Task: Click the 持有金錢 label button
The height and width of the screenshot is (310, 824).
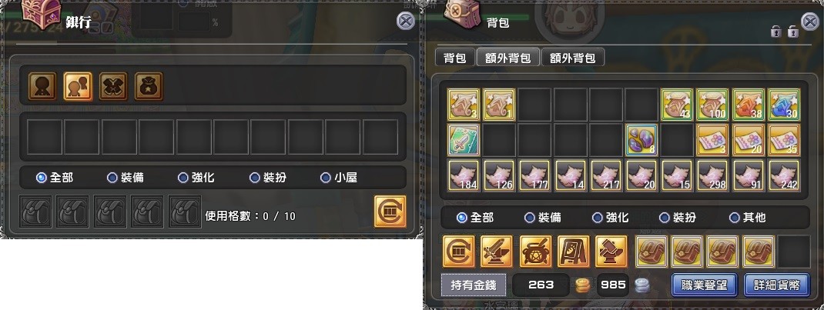Action: [474, 285]
